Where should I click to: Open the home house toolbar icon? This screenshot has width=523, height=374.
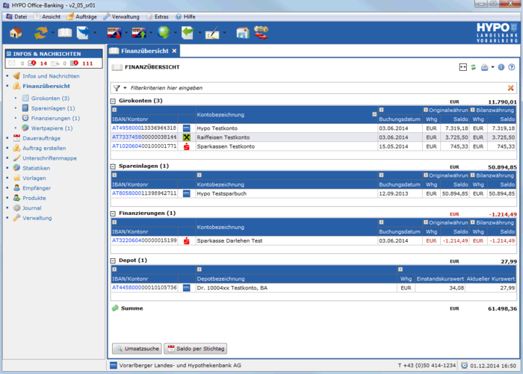pos(16,33)
